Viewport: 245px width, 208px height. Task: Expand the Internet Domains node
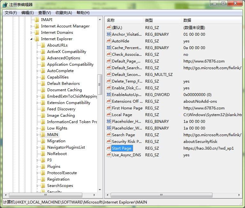click(31, 33)
